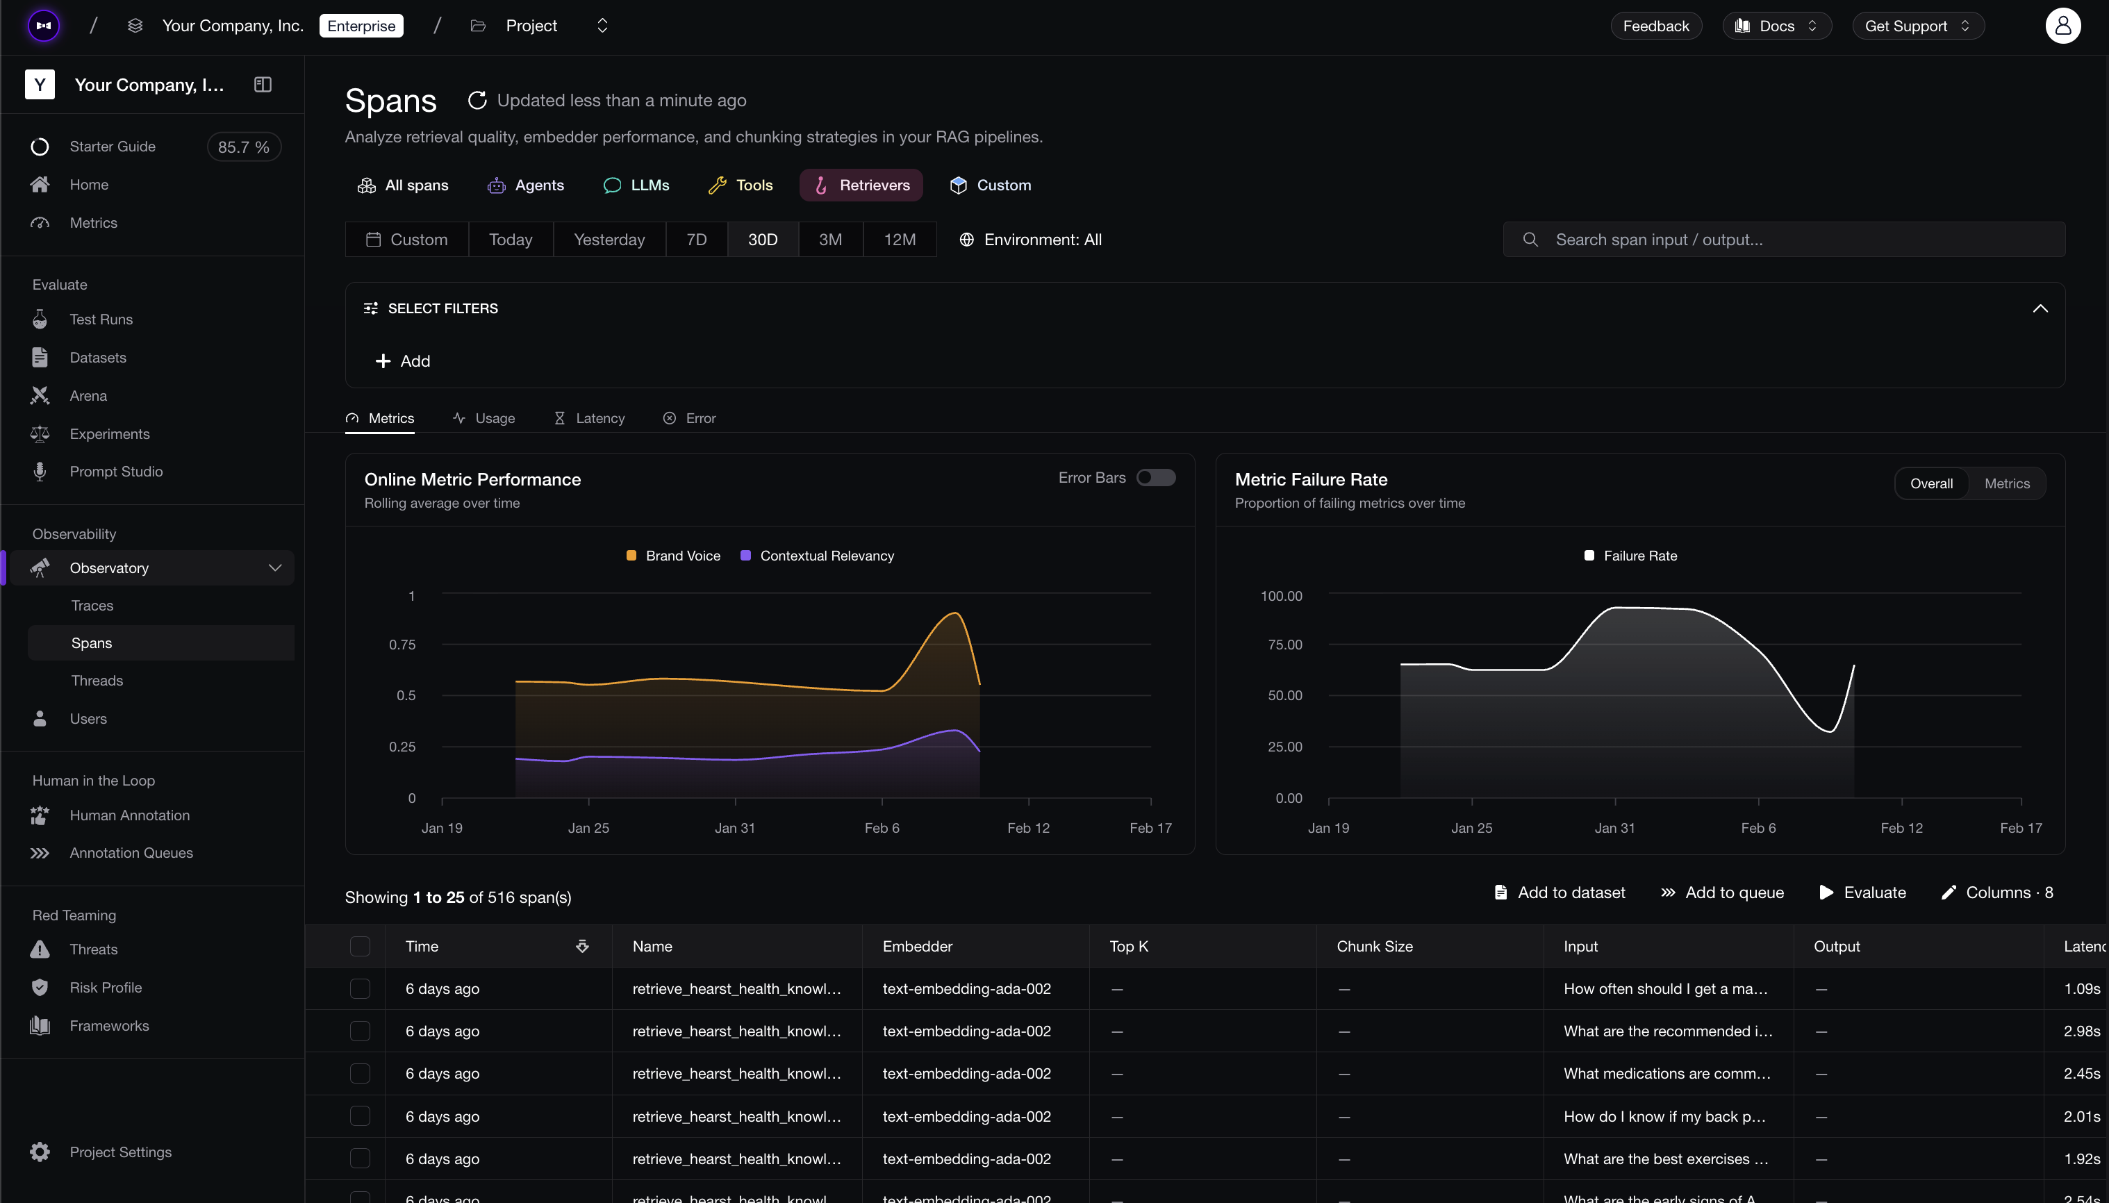Click the Search span input field
Image resolution: width=2109 pixels, height=1203 pixels.
[1783, 240]
